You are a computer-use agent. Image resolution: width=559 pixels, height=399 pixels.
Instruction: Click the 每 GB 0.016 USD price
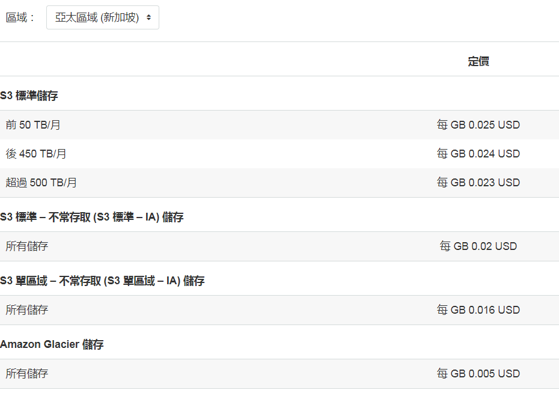478,310
